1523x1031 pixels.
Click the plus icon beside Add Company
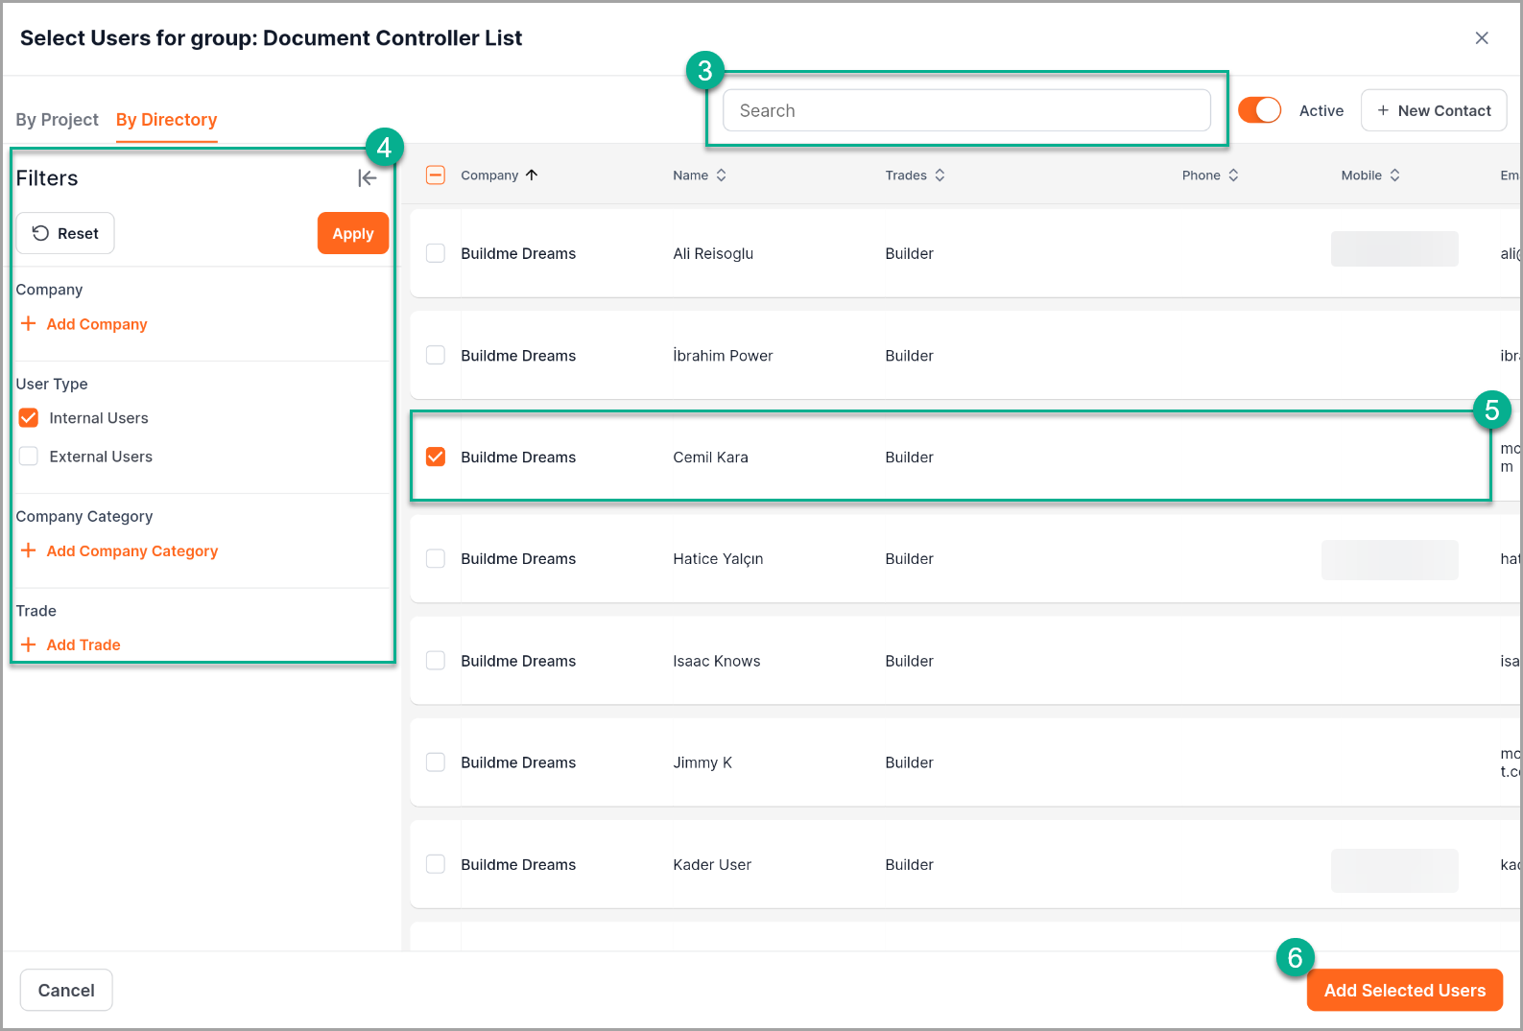click(29, 324)
